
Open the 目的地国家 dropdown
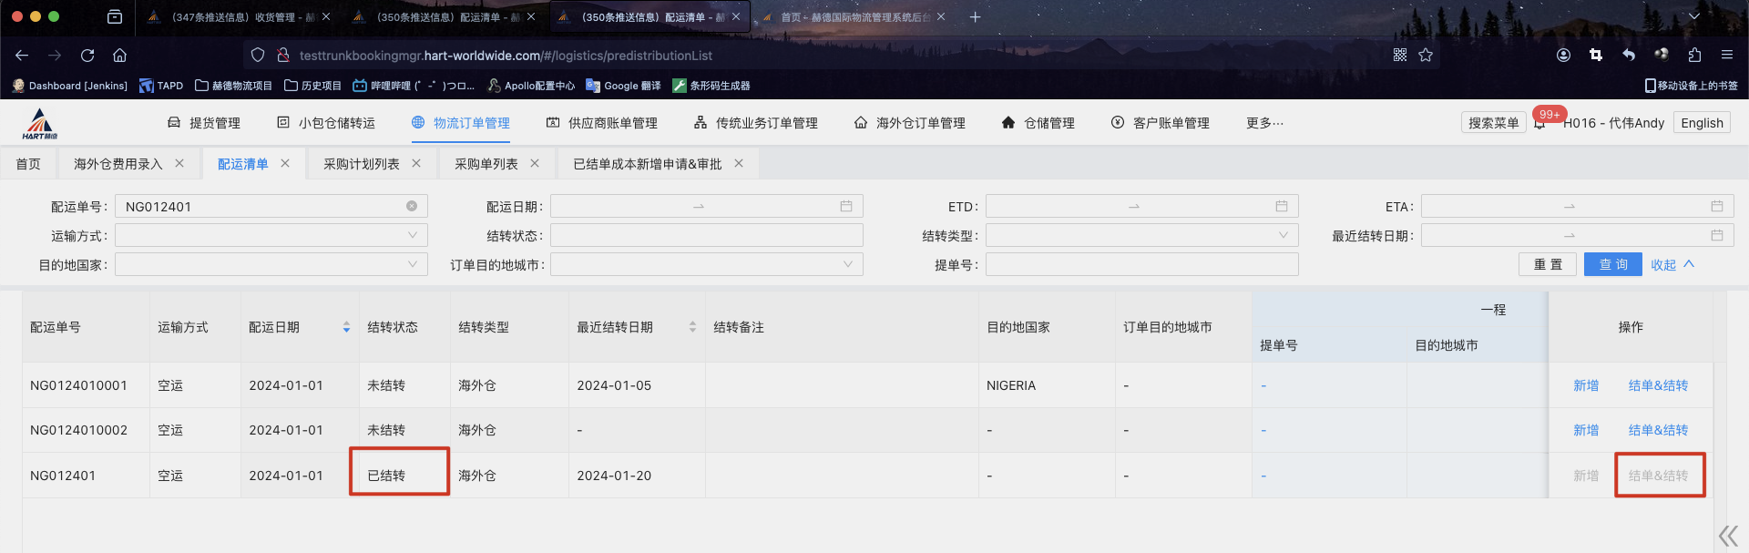[271, 265]
